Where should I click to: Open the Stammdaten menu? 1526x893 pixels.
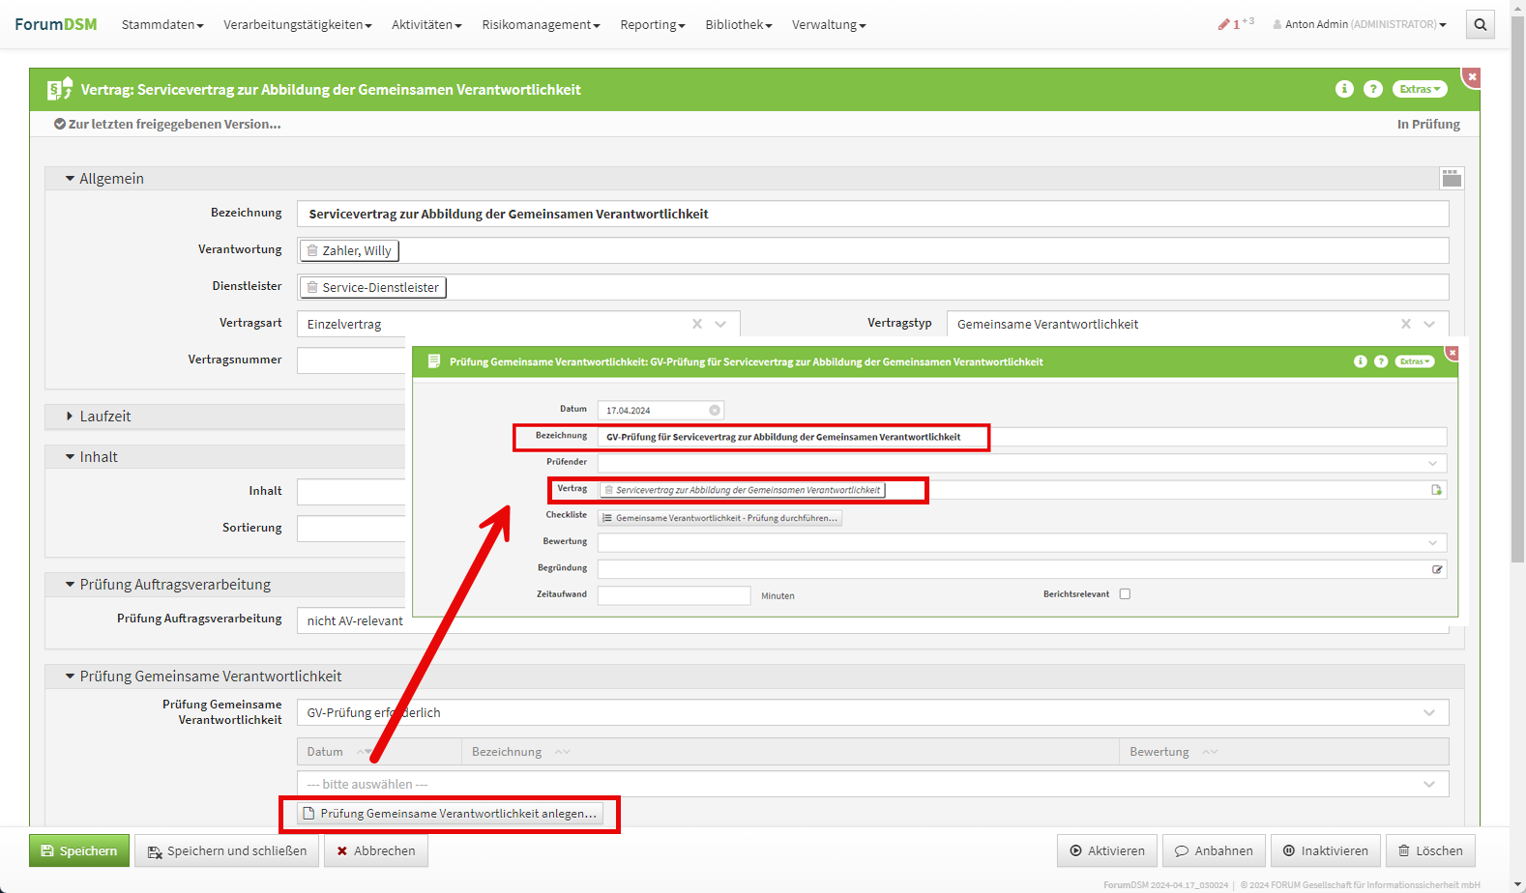[x=161, y=25]
